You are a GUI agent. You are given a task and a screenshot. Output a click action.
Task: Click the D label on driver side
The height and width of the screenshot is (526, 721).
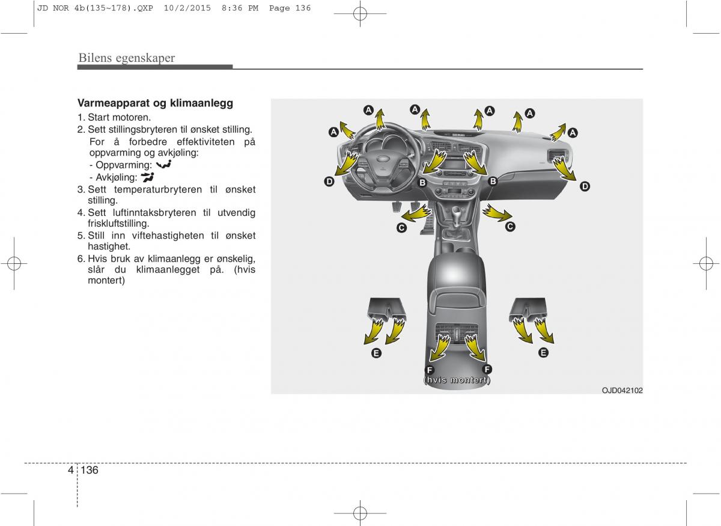[329, 182]
